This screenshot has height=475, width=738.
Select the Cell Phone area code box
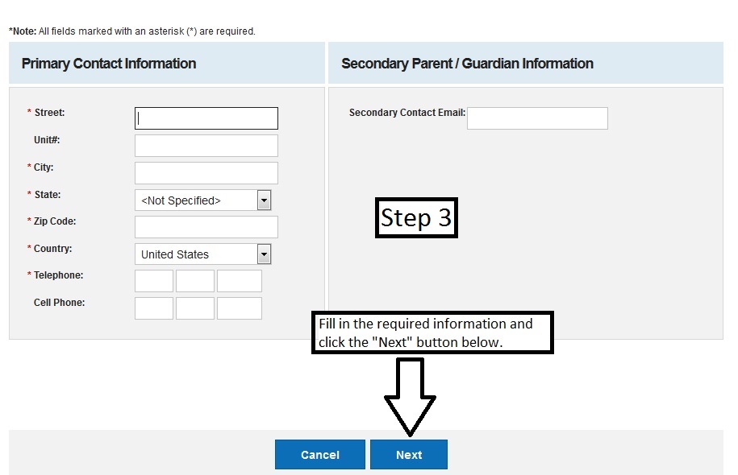154,308
